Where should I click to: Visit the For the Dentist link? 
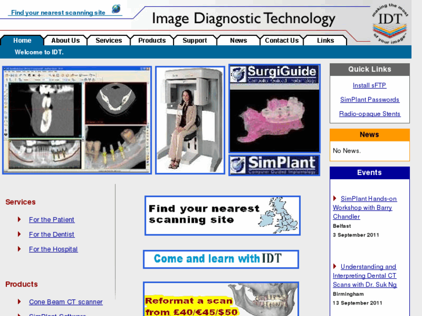click(x=52, y=234)
